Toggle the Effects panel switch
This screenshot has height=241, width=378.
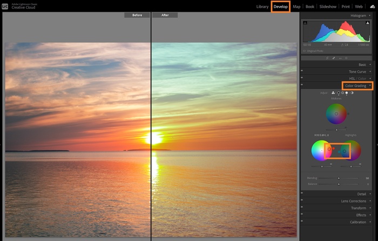point(302,214)
